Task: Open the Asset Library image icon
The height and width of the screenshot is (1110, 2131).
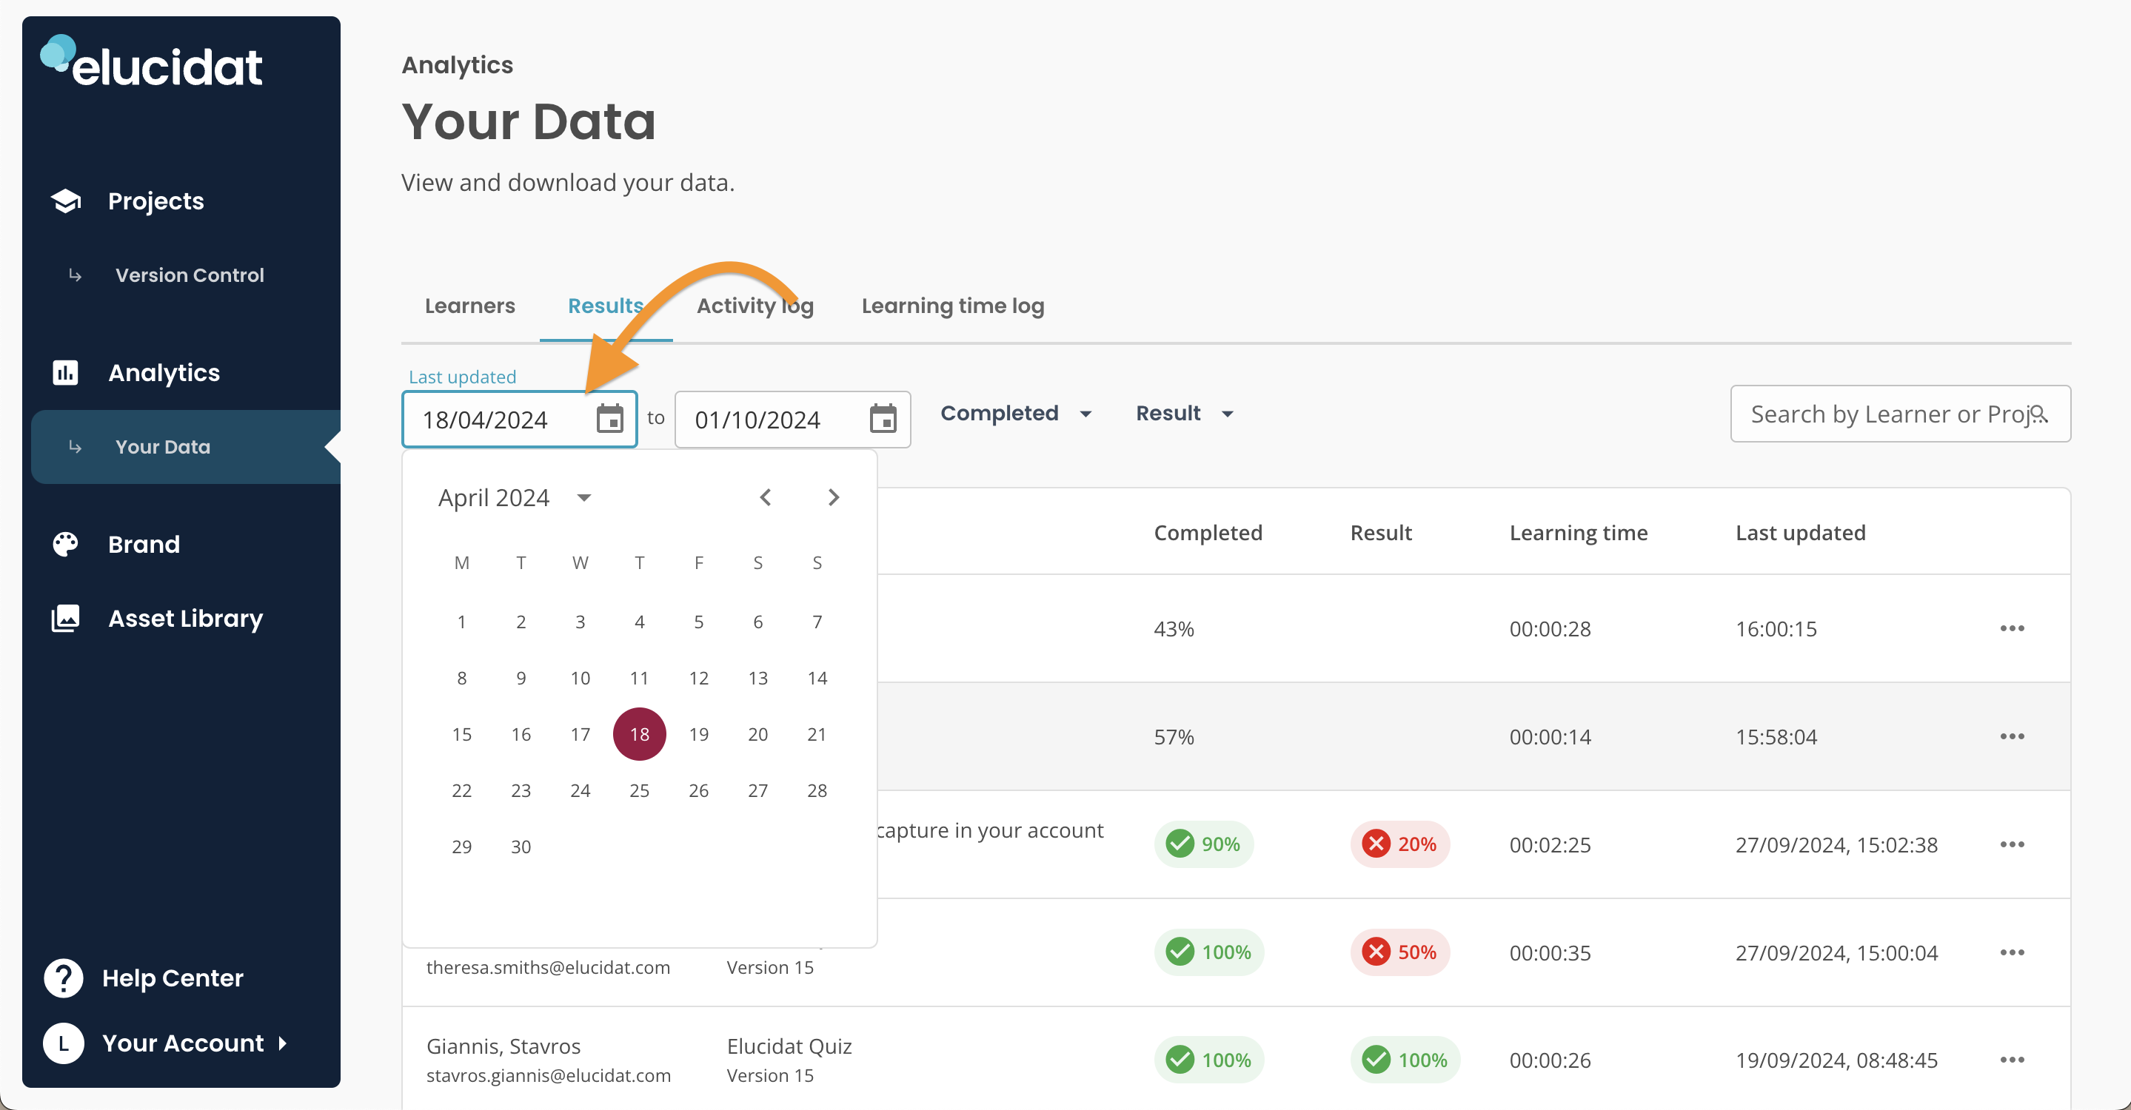Action: pyautogui.click(x=65, y=618)
